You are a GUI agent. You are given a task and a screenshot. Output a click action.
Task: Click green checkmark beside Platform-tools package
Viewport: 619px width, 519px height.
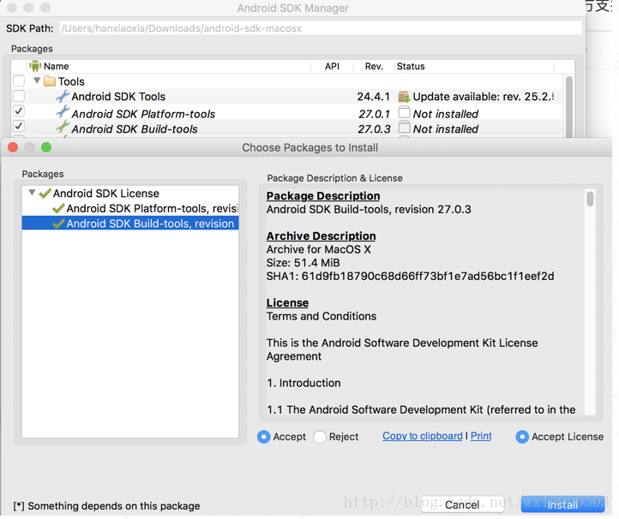[58, 208]
